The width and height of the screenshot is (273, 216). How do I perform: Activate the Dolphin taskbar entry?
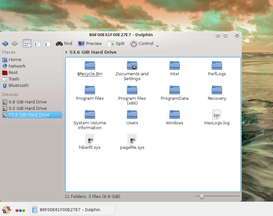tap(72, 210)
